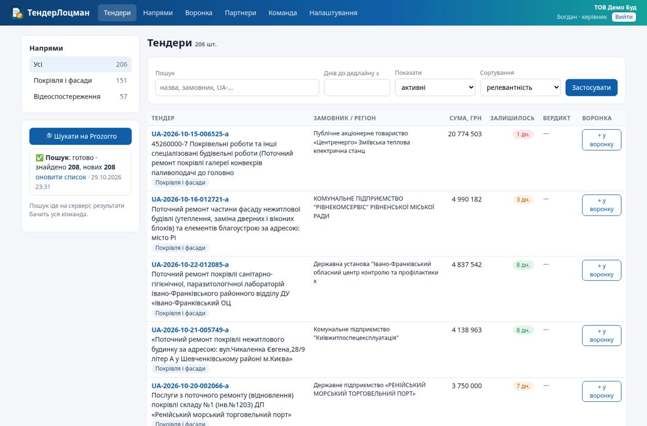Screen dimensions: 647x426
Task: Click the Застосувати button
Action: point(591,88)
